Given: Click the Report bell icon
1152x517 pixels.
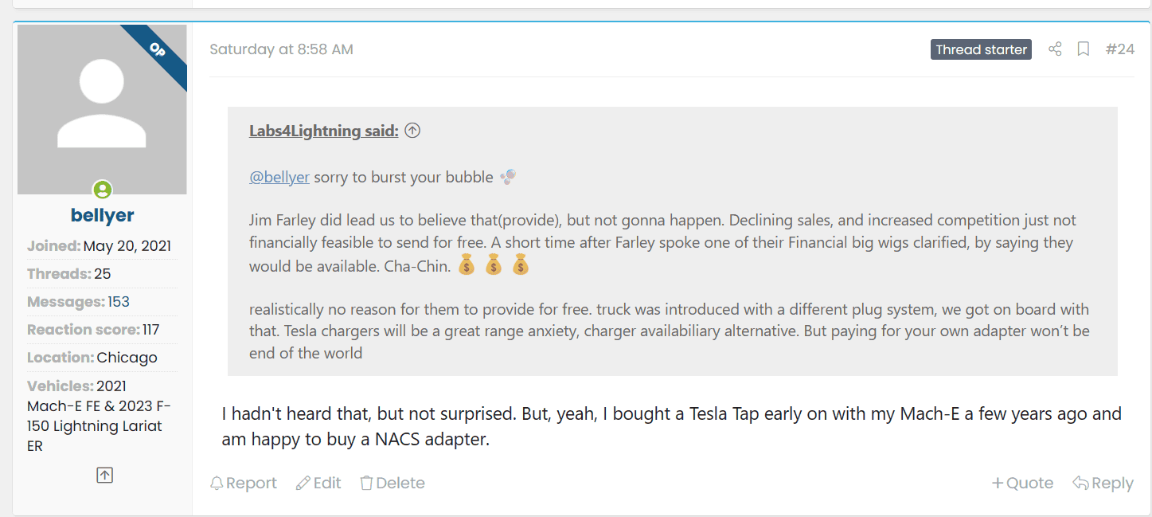Looking at the screenshot, I should (x=217, y=483).
